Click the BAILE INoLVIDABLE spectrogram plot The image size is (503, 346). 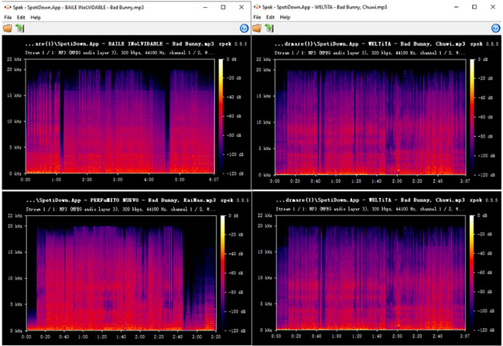coord(120,116)
